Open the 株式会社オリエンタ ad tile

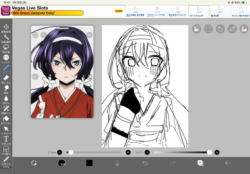point(177,11)
